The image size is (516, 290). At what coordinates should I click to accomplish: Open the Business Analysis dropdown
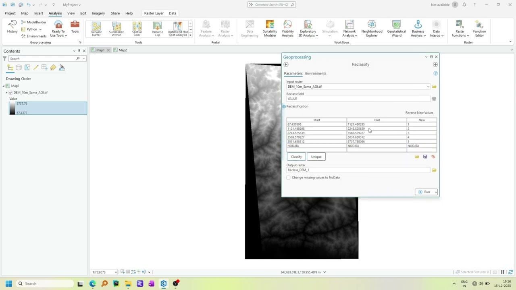pos(418,29)
